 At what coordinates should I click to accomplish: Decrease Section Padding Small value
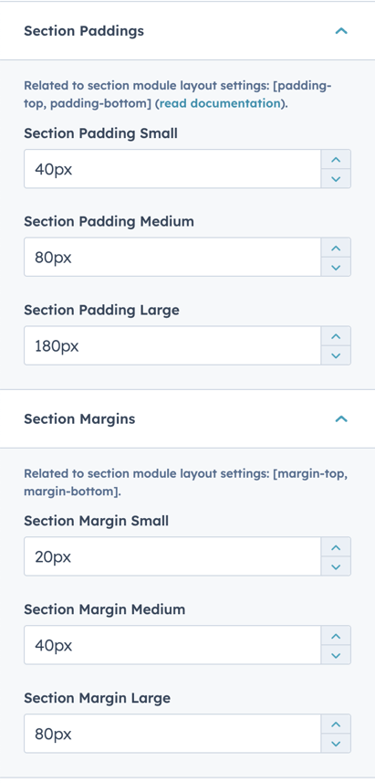pos(336,179)
